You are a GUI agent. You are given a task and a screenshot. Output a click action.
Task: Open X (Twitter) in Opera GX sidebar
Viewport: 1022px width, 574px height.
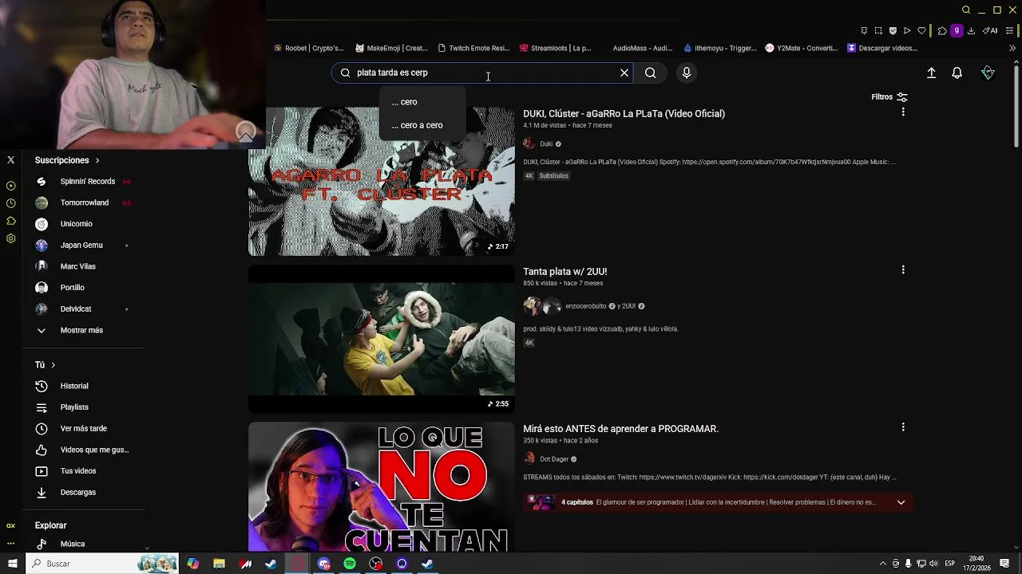[10, 159]
